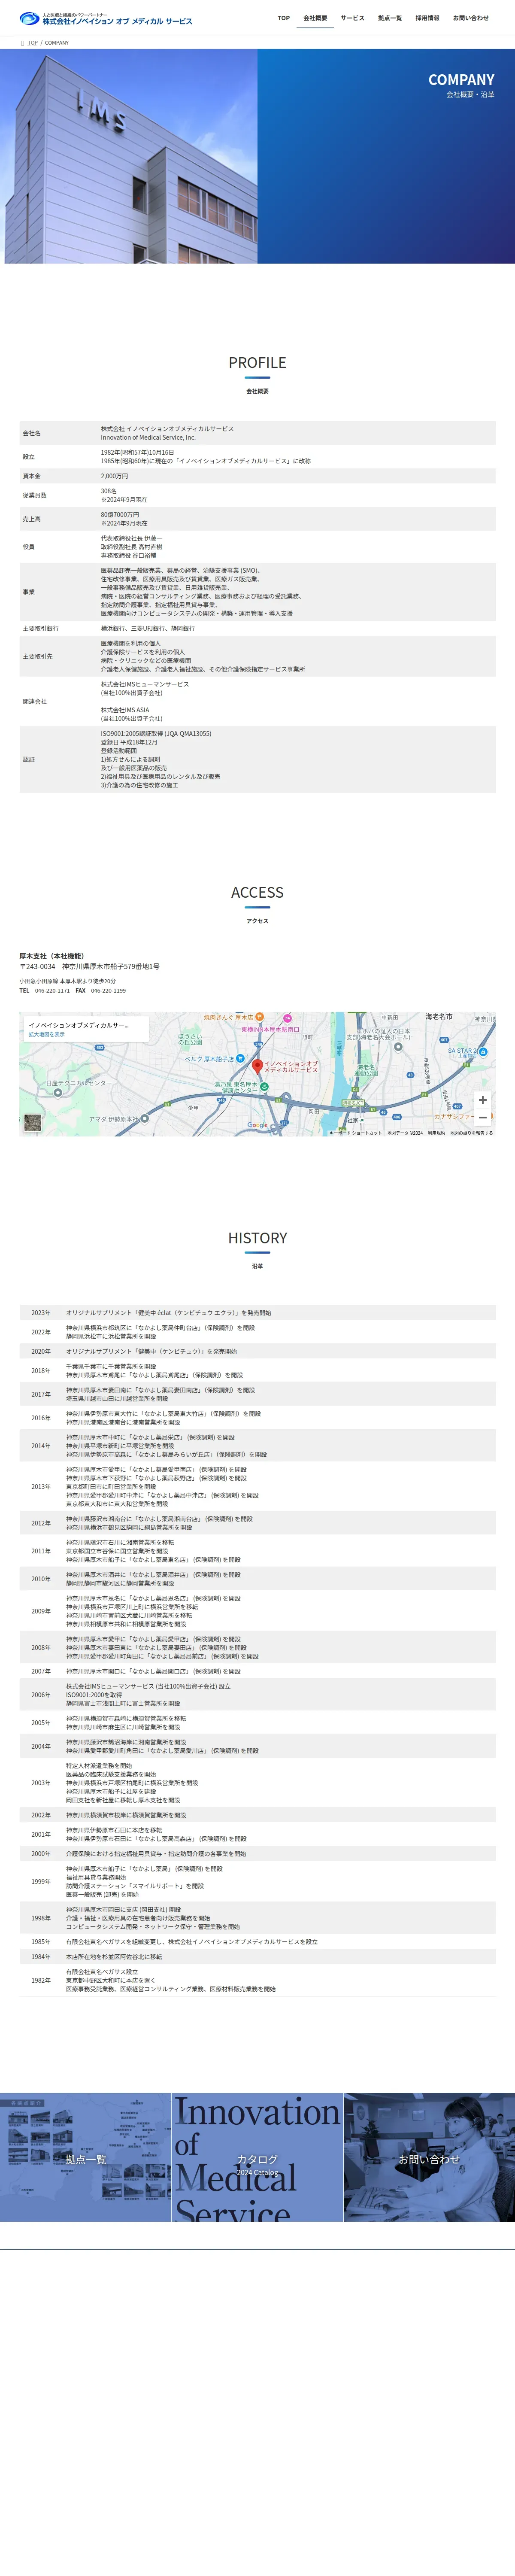Click the 焼肉きんぐ 厚木店 restaurant marker
515x2576 pixels.
[x=259, y=1017]
